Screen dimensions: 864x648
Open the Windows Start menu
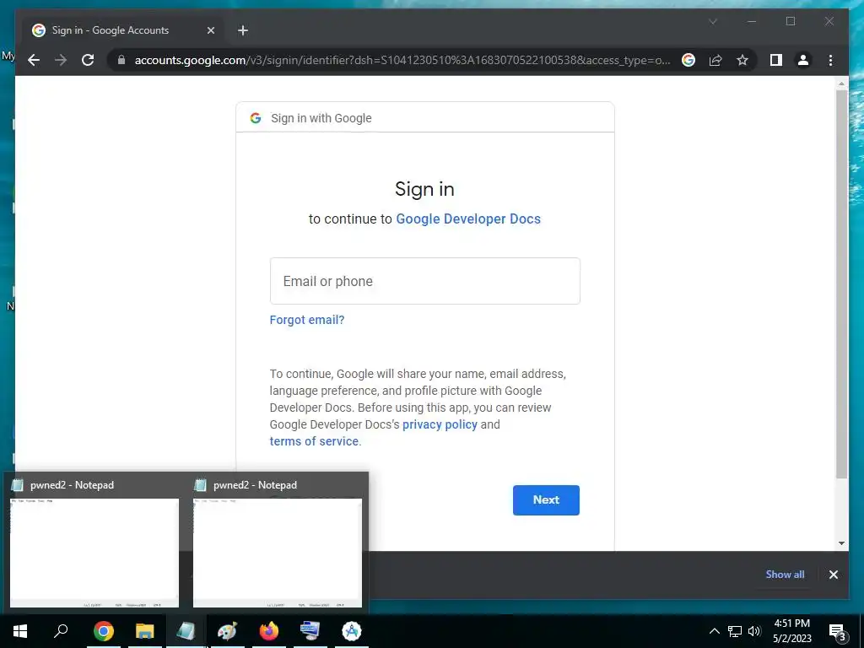pyautogui.click(x=20, y=631)
